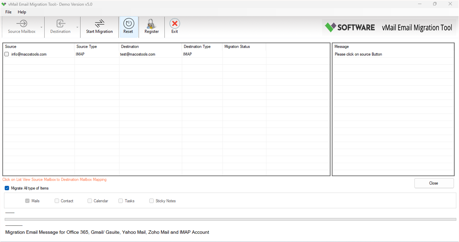Open the File menu
459x242 pixels.
coord(8,12)
